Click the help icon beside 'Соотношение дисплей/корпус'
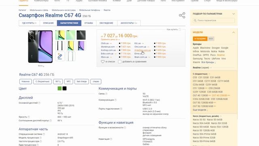The image size is (259, 146). pyautogui.click(x=51, y=120)
